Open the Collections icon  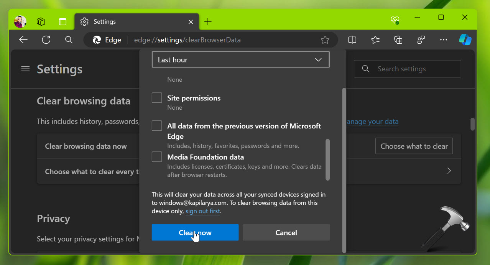pyautogui.click(x=398, y=40)
